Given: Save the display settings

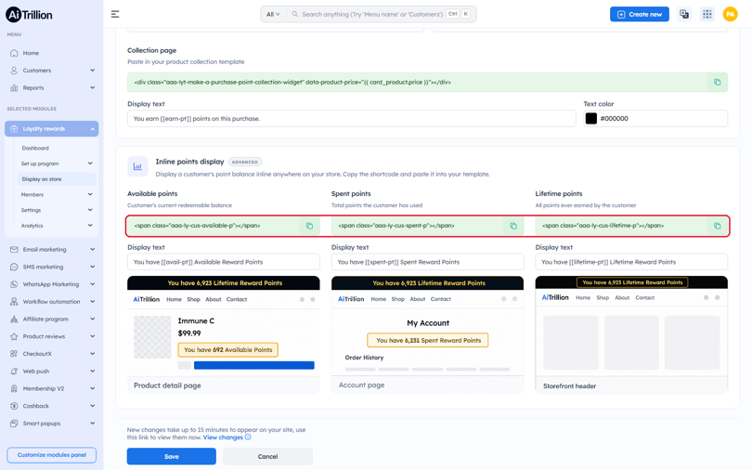Looking at the screenshot, I should (x=171, y=457).
